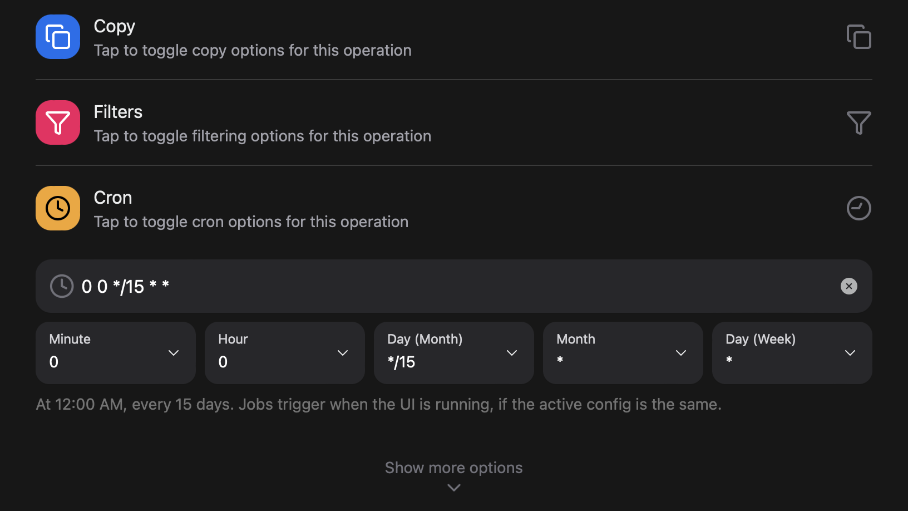Click Show more options
This screenshot has height=511, width=908.
453,468
